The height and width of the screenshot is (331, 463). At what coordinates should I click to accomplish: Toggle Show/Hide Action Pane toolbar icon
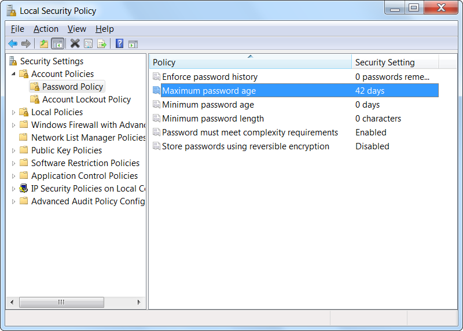click(133, 43)
